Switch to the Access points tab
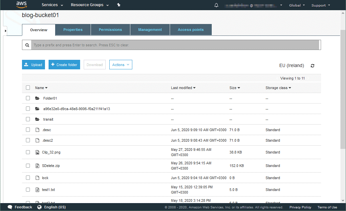 [x=191, y=30]
